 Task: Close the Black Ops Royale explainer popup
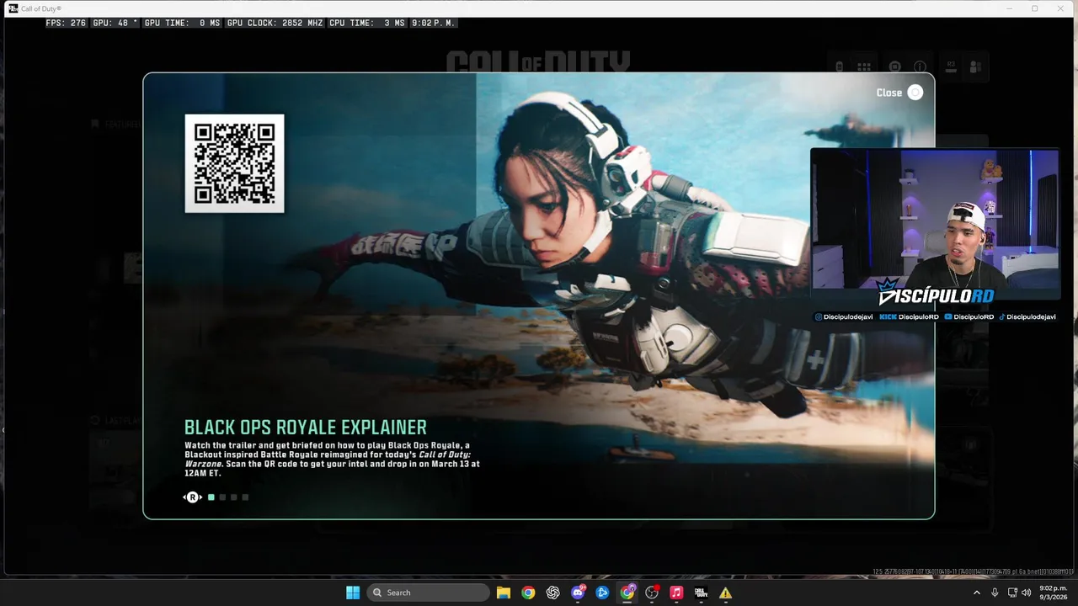click(899, 93)
